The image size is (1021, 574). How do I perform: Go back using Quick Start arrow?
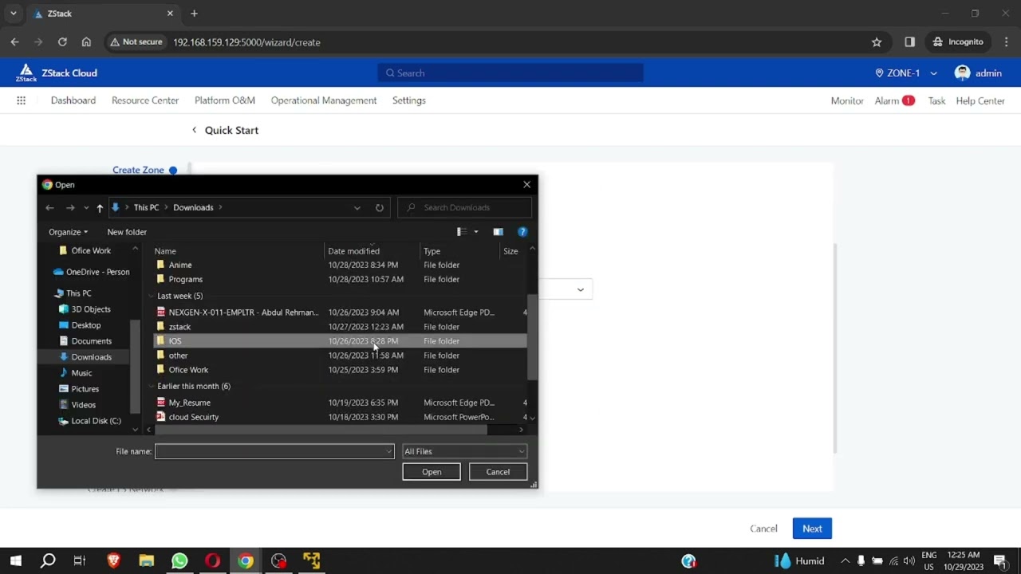tap(194, 130)
